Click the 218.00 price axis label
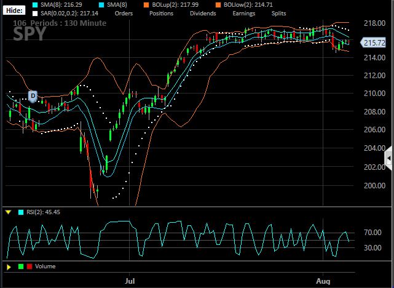Viewport: 394px width, 288px height. click(374, 23)
